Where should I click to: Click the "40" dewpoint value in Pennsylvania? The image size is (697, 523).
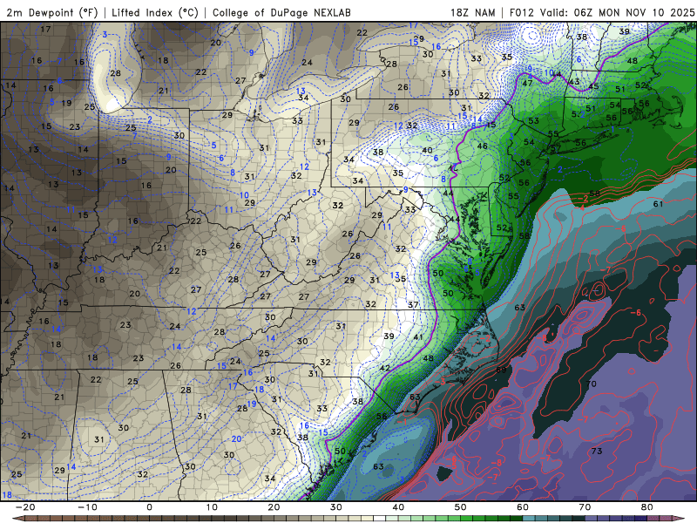tap(427, 150)
